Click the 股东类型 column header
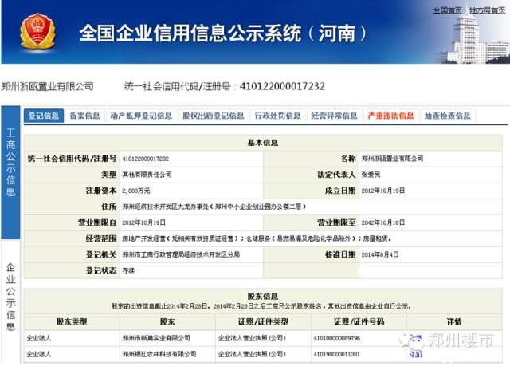 coord(72,322)
